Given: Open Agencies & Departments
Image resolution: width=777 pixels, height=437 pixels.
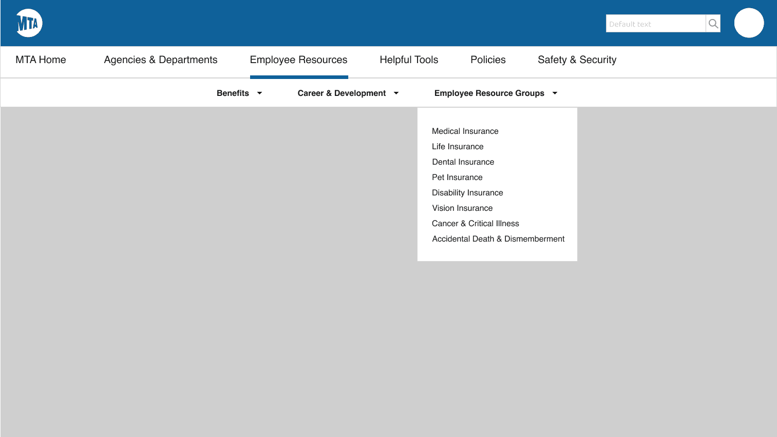Looking at the screenshot, I should pos(160,59).
